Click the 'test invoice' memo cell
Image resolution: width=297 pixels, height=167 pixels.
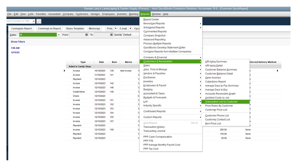pyautogui.click(x=126, y=71)
